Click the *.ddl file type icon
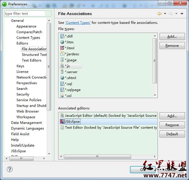The height and width of the screenshot is (180, 189). click(x=62, y=36)
